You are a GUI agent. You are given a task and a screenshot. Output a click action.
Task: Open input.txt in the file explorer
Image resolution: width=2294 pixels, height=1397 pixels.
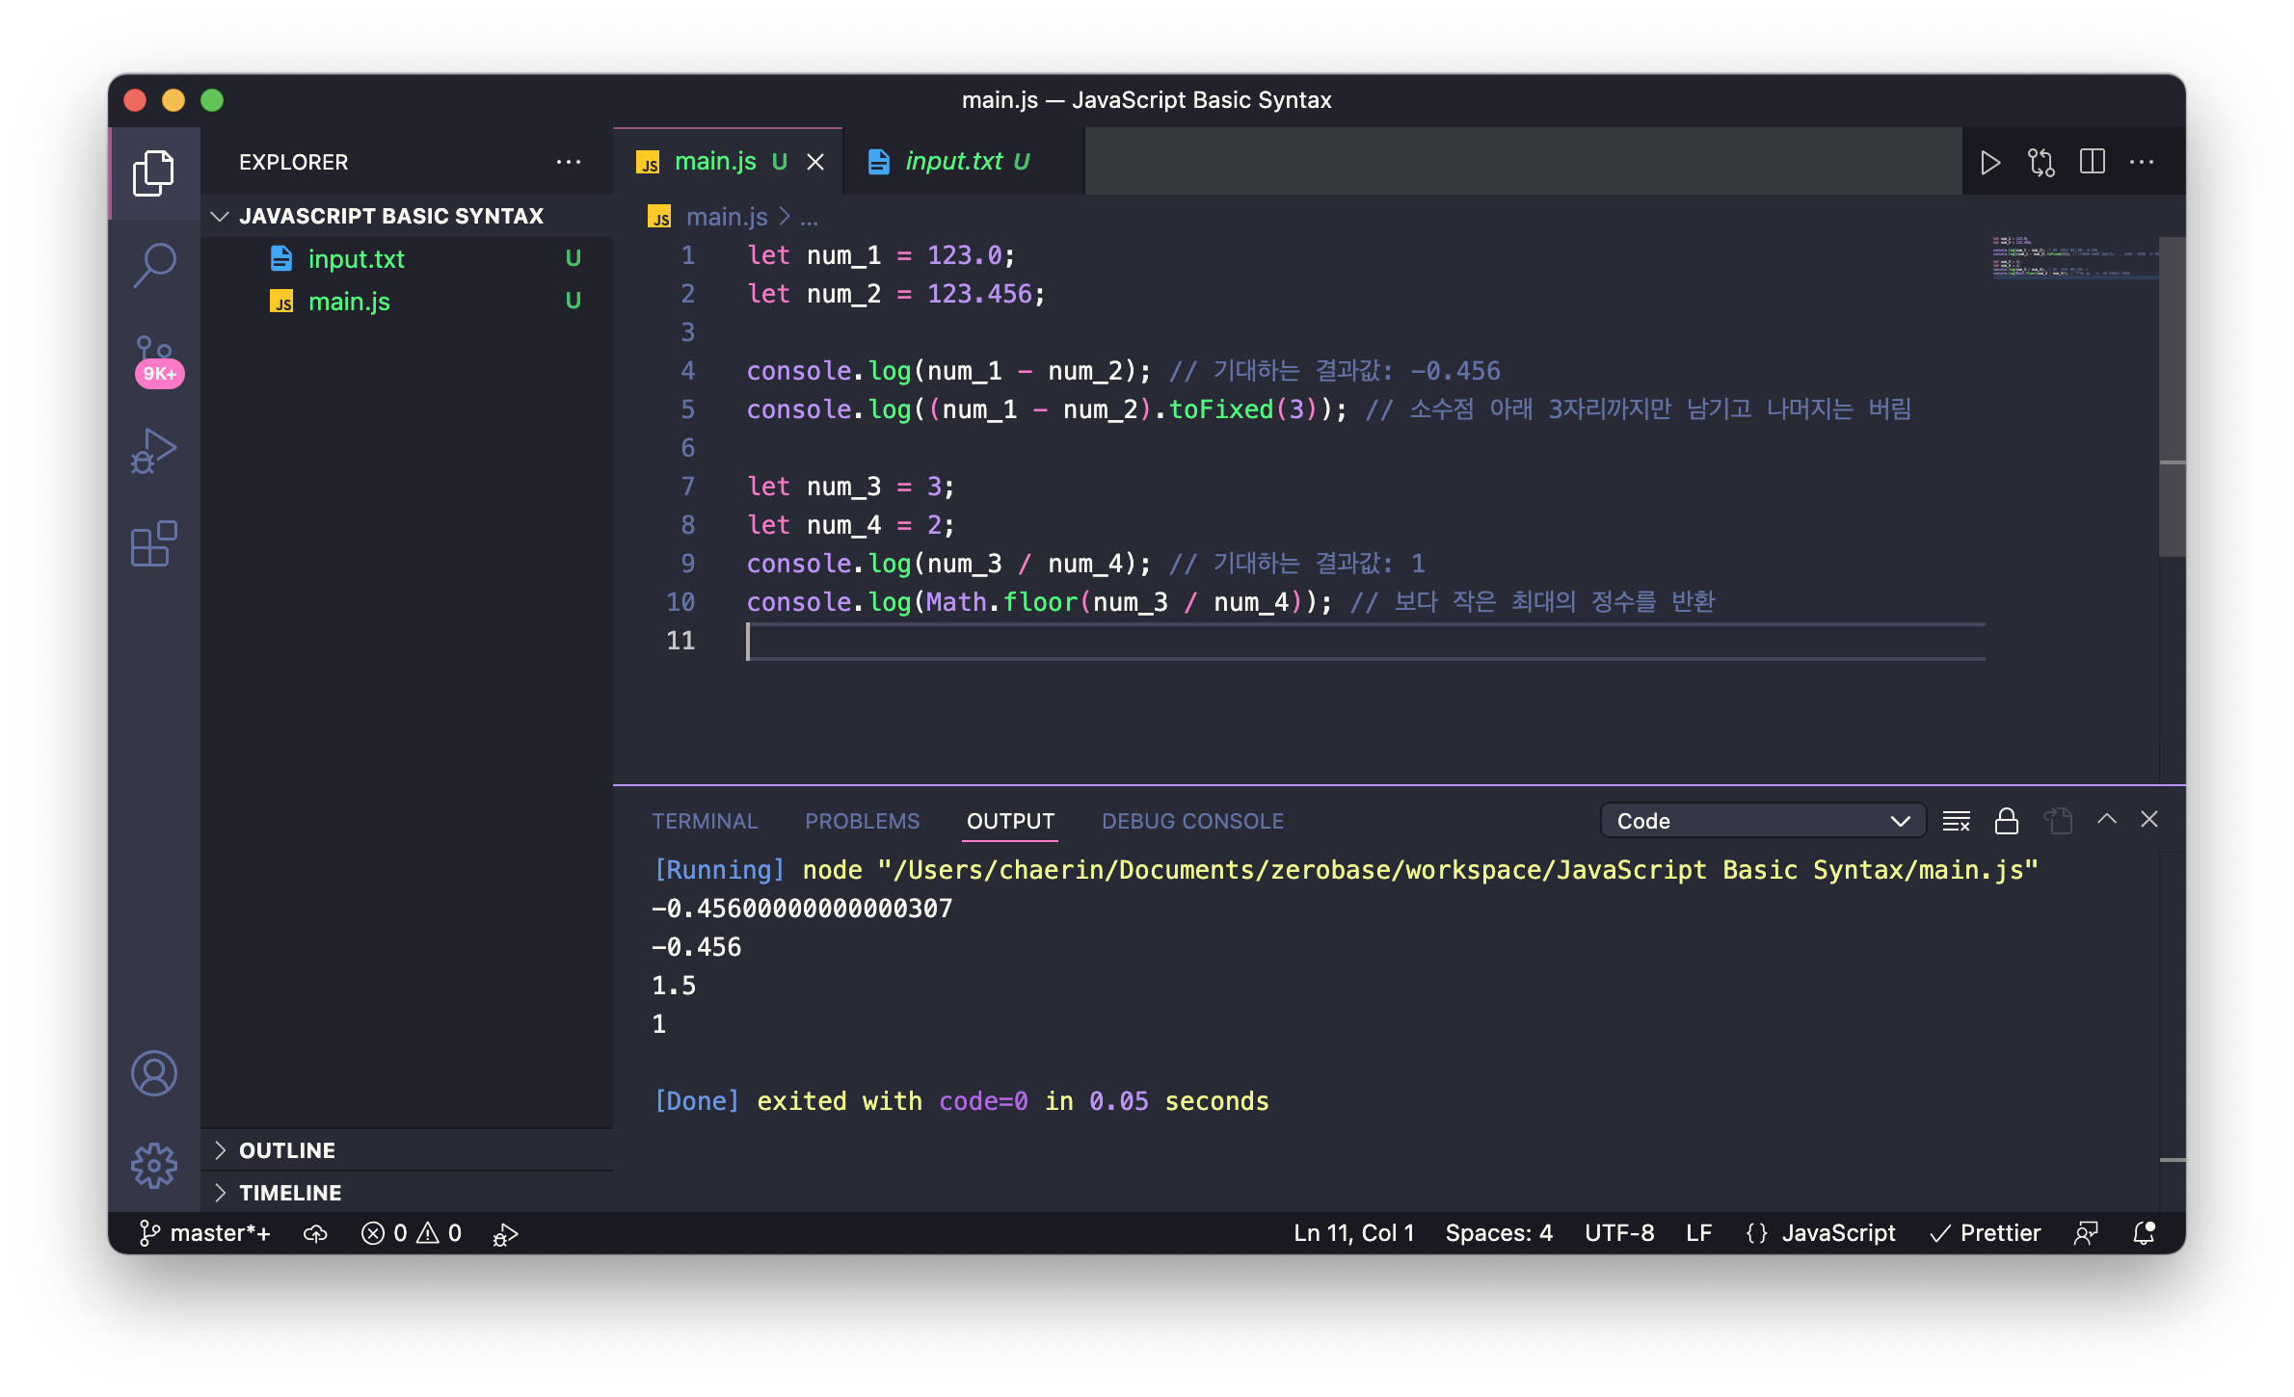(x=356, y=259)
